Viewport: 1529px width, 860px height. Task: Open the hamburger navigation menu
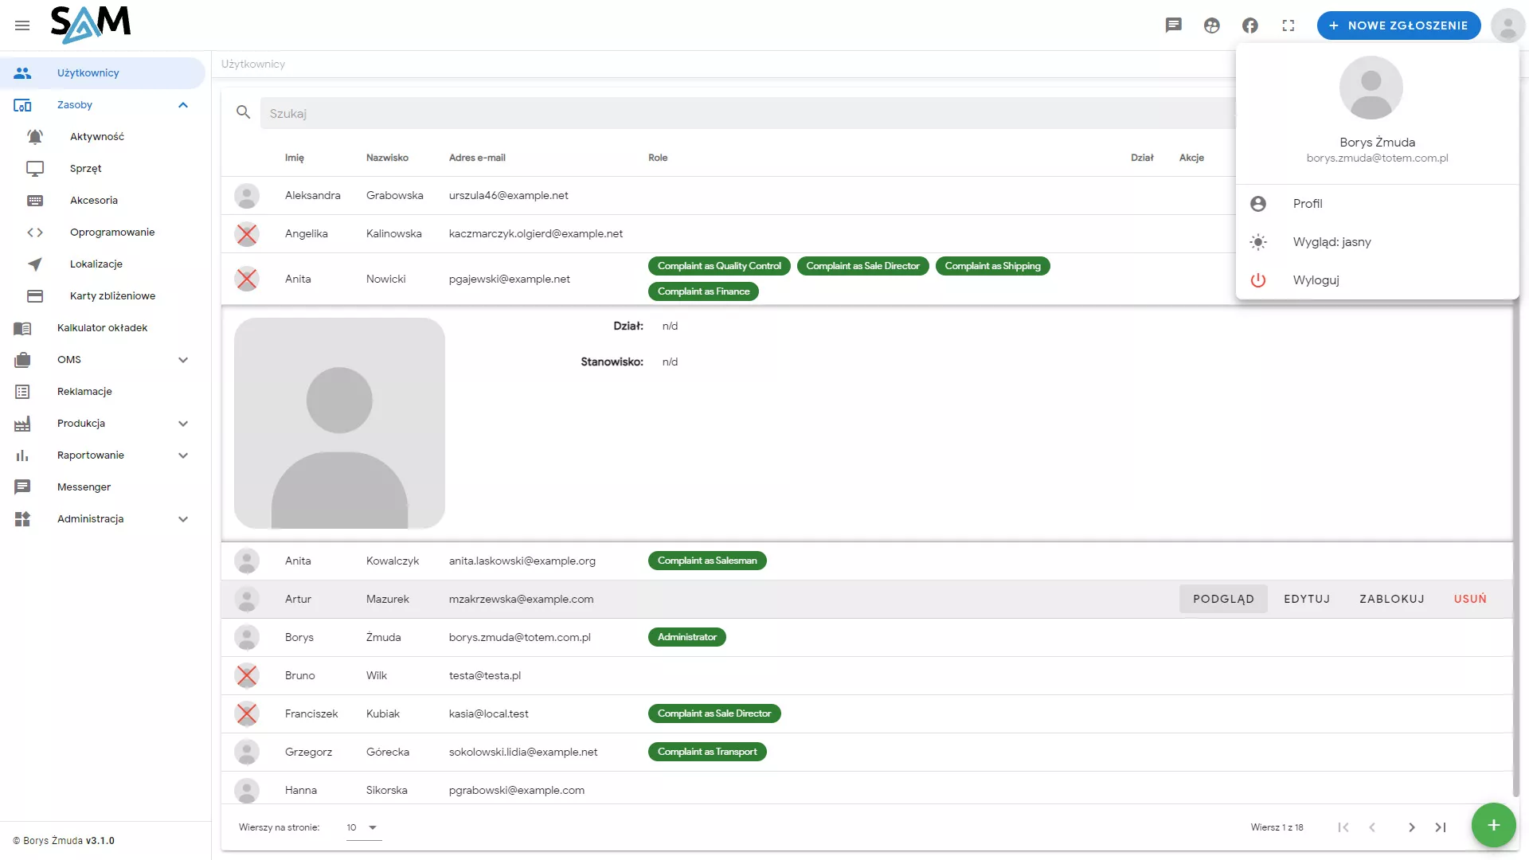[22, 25]
